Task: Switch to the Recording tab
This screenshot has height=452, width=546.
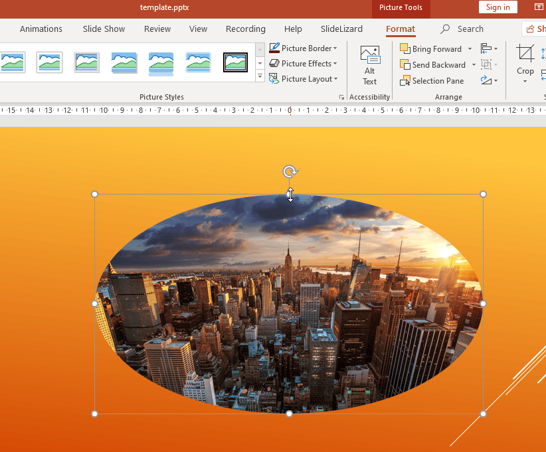Action: (246, 29)
